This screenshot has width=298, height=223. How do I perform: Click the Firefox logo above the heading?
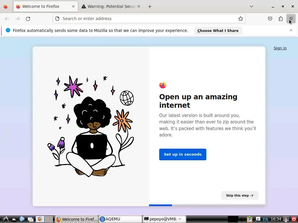click(x=163, y=85)
